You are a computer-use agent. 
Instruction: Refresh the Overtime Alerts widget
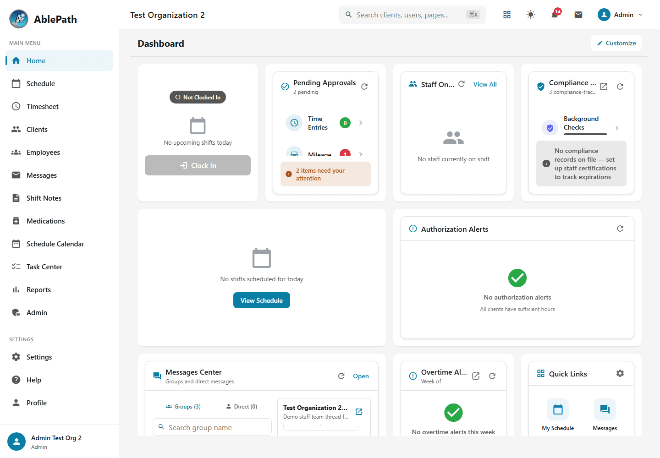(492, 376)
